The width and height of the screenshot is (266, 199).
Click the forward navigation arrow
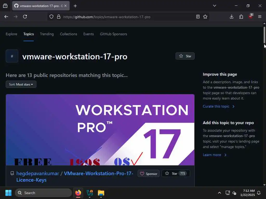(x=16, y=17)
